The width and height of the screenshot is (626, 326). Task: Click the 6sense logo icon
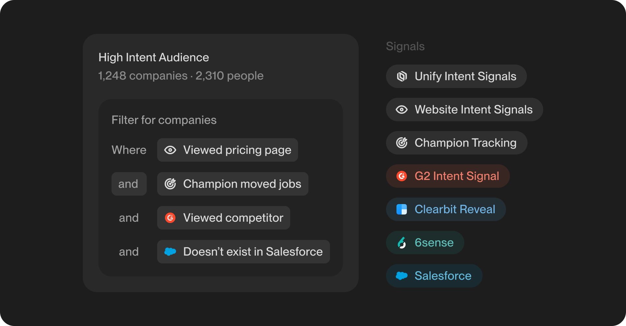click(x=402, y=243)
